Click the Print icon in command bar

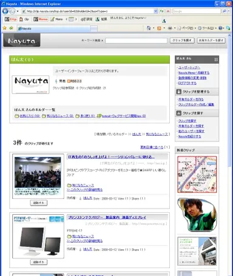tap(170, 28)
